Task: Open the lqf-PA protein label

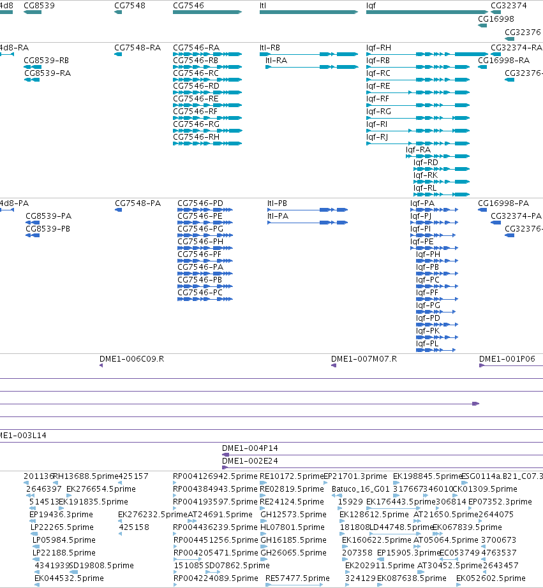Action: (422, 203)
